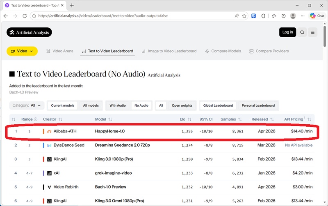Close the Text to Video Leaderboard tab

coord(62,5)
